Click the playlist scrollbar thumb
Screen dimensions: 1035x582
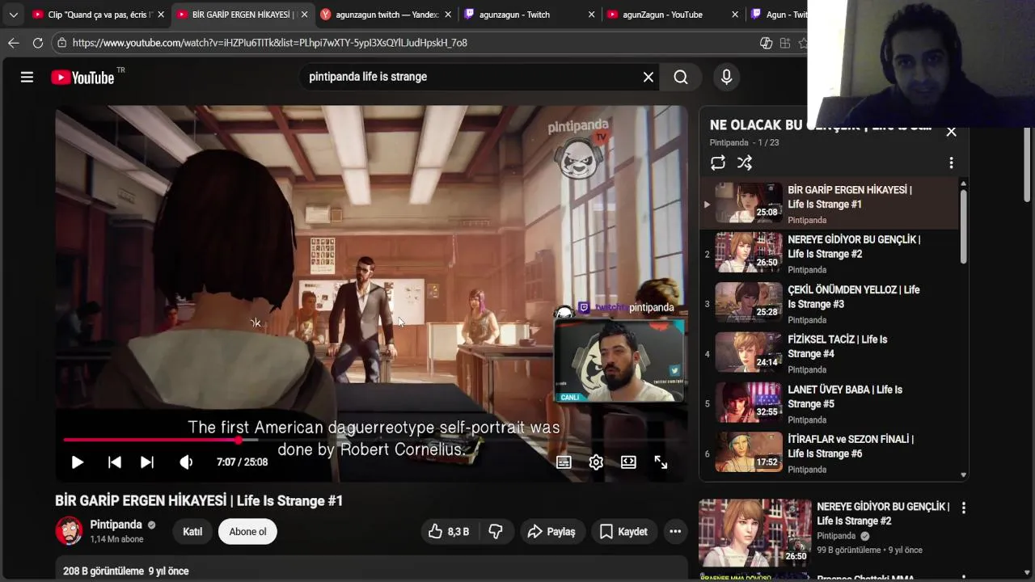pyautogui.click(x=963, y=226)
